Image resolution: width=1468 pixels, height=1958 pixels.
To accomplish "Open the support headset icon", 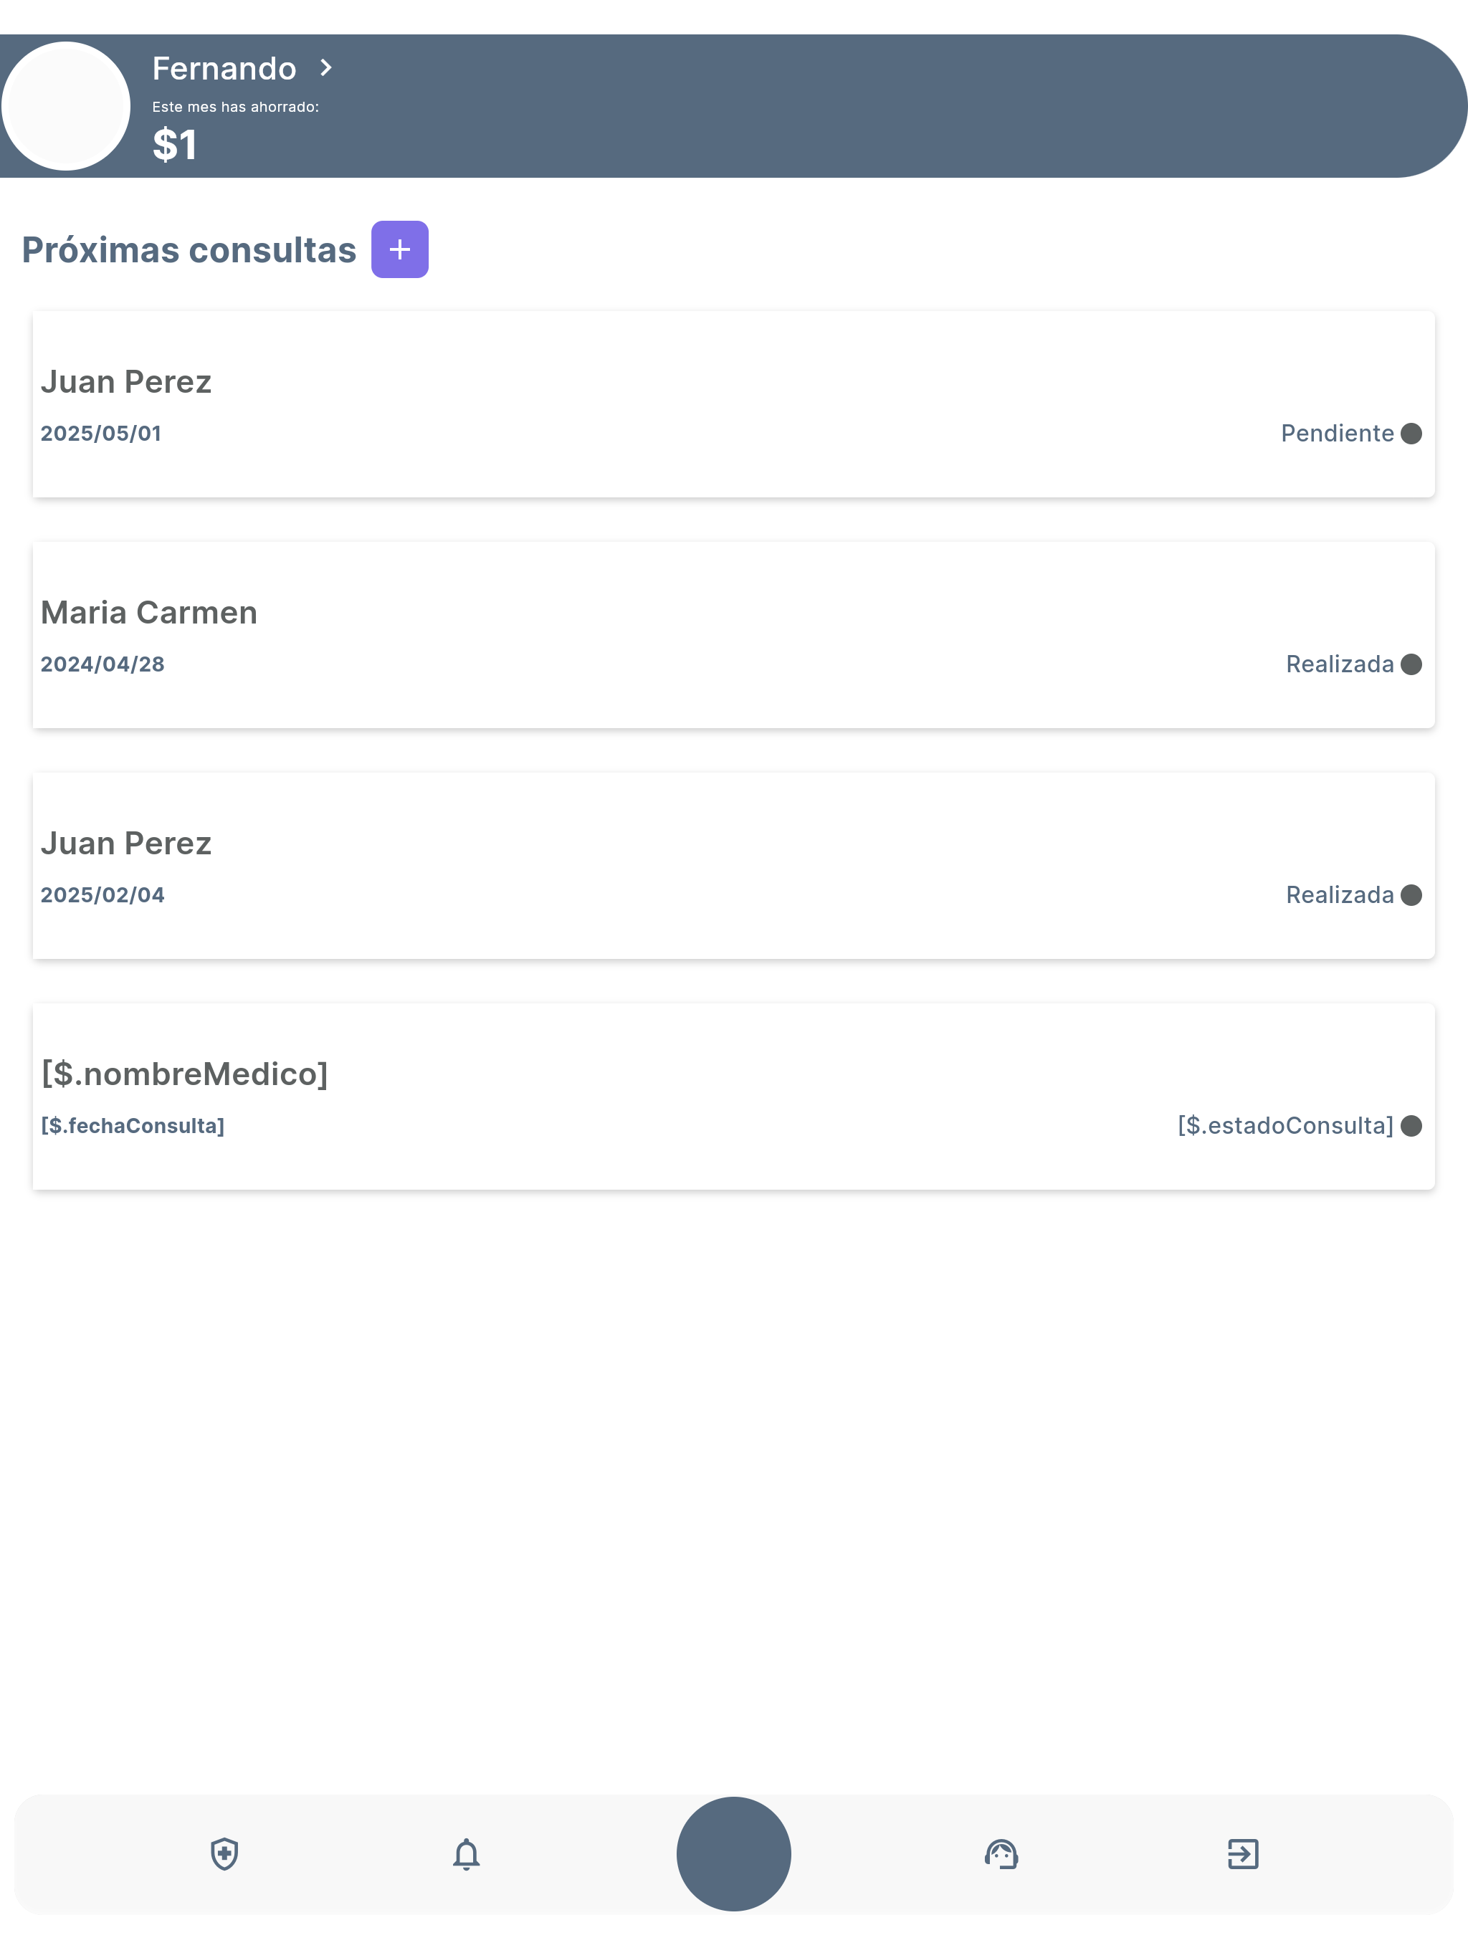I will pos(1001,1853).
